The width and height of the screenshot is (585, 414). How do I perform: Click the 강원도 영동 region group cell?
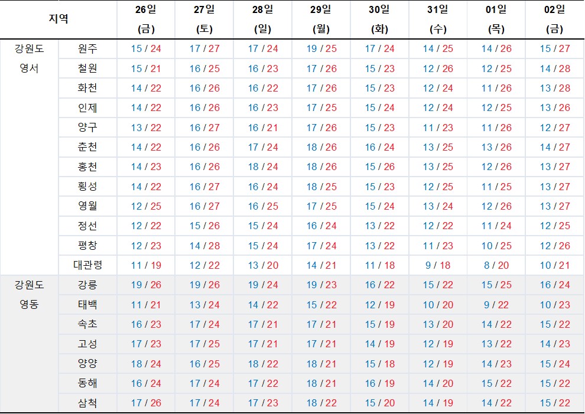(29, 344)
